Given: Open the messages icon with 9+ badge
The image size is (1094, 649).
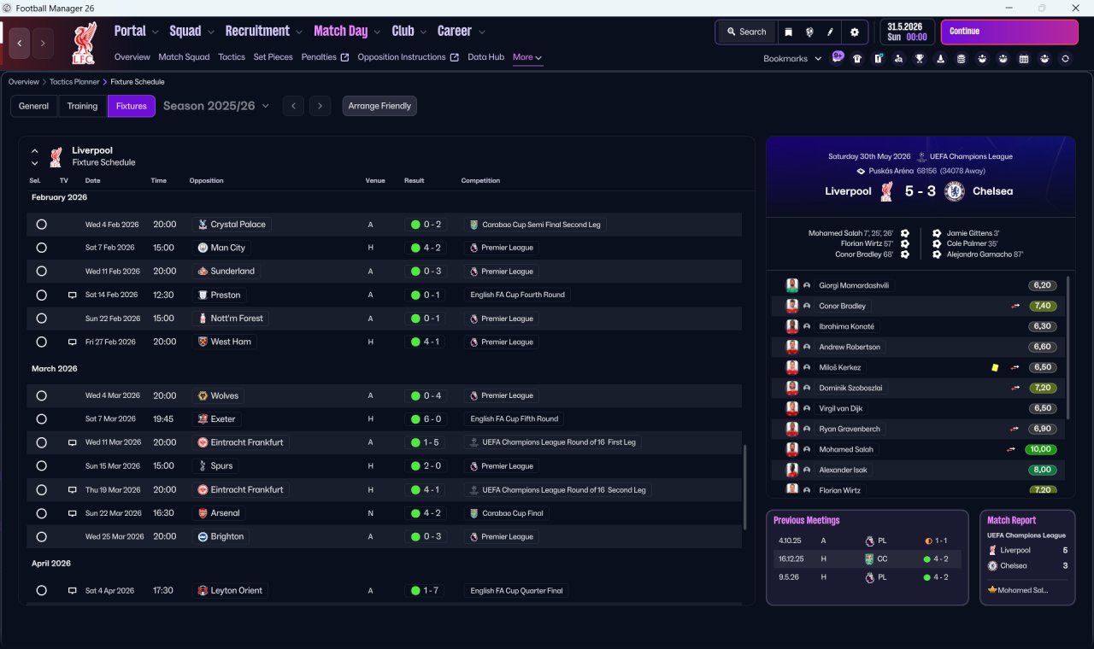Looking at the screenshot, I should coord(838,57).
